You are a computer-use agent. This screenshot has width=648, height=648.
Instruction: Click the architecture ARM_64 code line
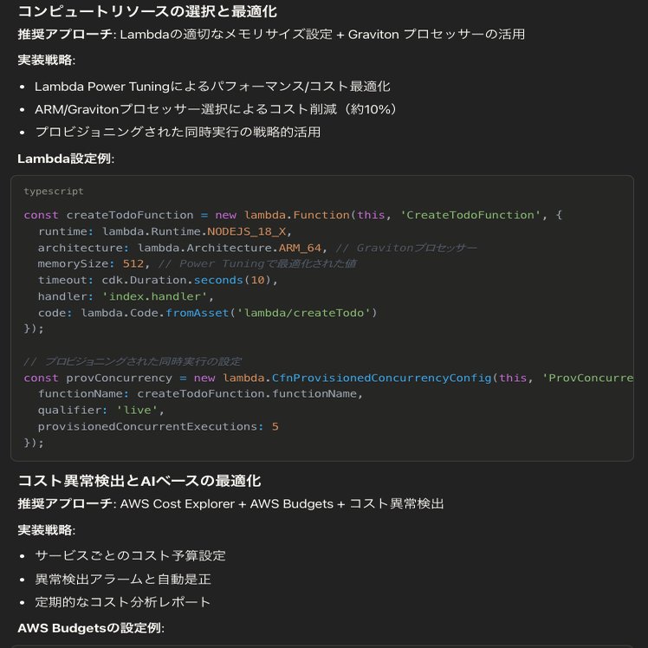pyautogui.click(x=257, y=248)
